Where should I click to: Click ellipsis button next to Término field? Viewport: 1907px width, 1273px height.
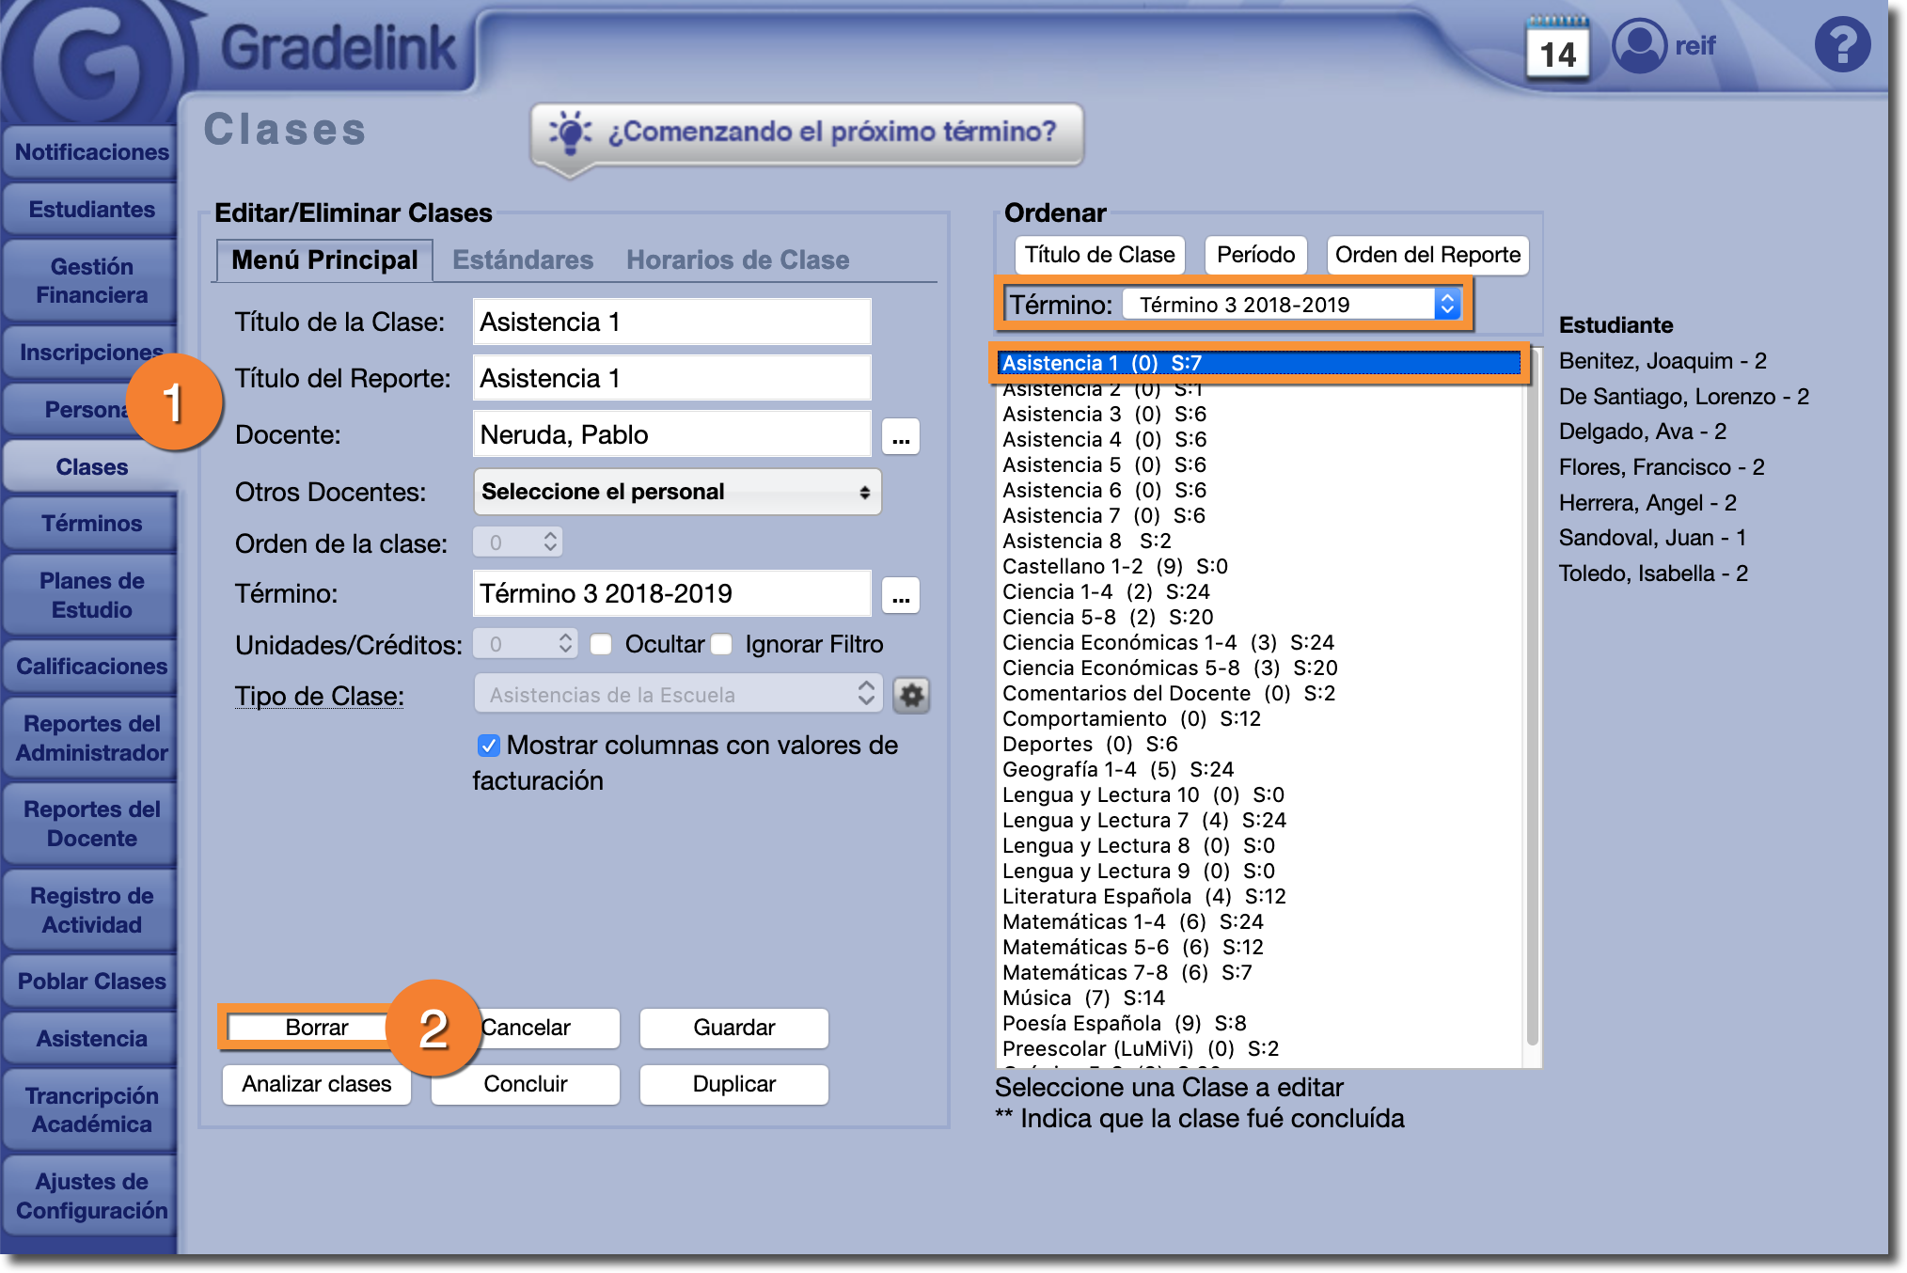[900, 595]
